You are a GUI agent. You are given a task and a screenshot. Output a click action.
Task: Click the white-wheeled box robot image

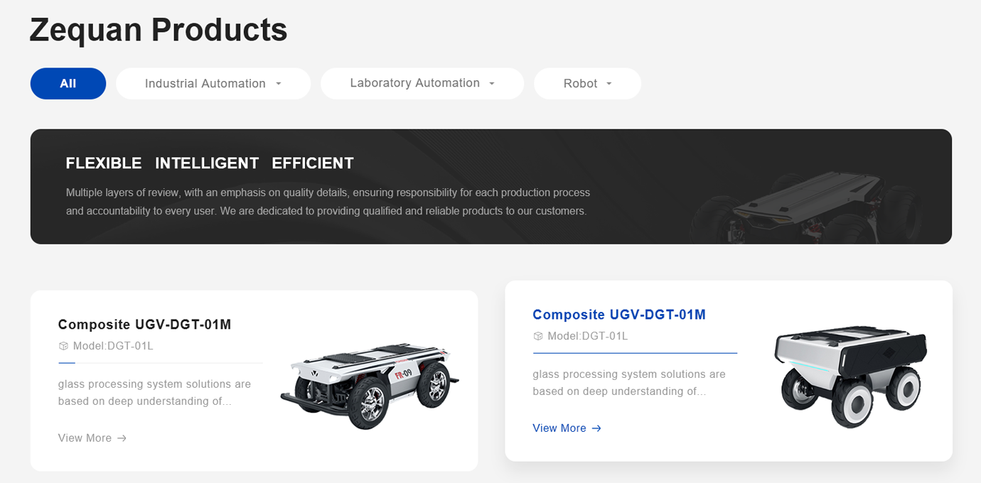pos(850,376)
